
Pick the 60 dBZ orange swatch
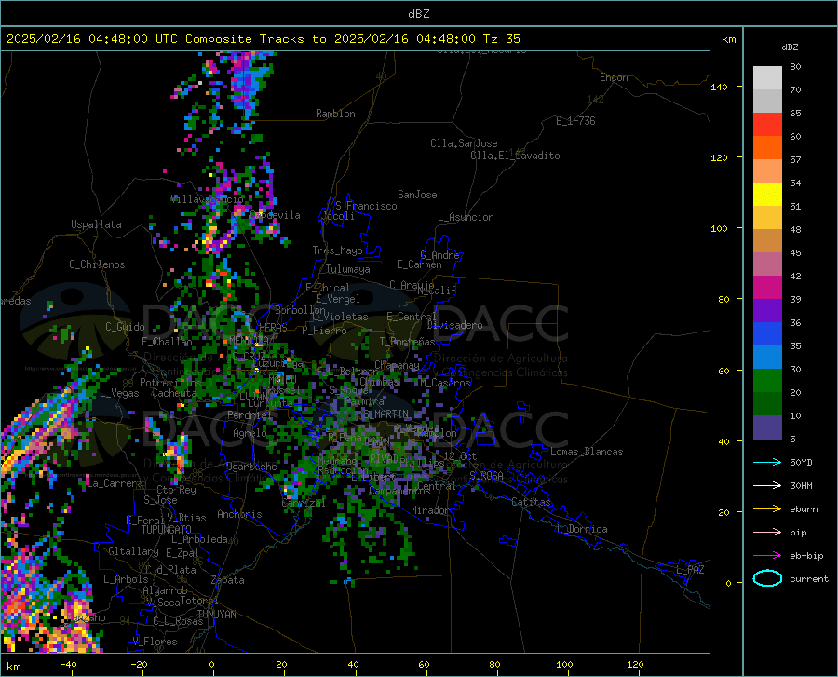(x=767, y=147)
